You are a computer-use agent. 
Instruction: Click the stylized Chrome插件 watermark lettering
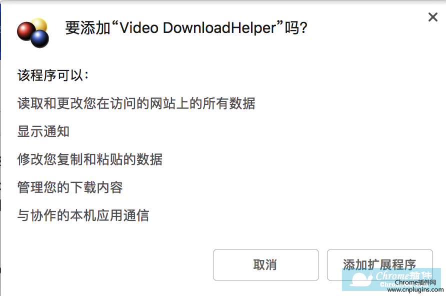click(403, 275)
